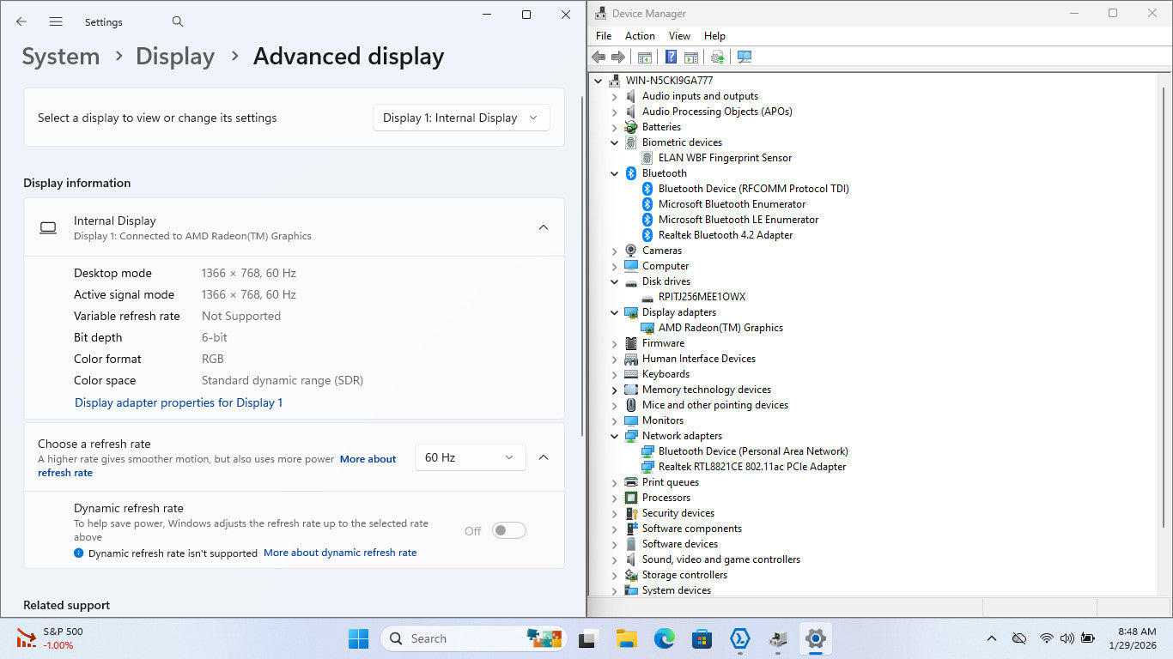Click the Settings search magnifier icon
Image resolution: width=1173 pixels, height=659 pixels.
pyautogui.click(x=178, y=21)
